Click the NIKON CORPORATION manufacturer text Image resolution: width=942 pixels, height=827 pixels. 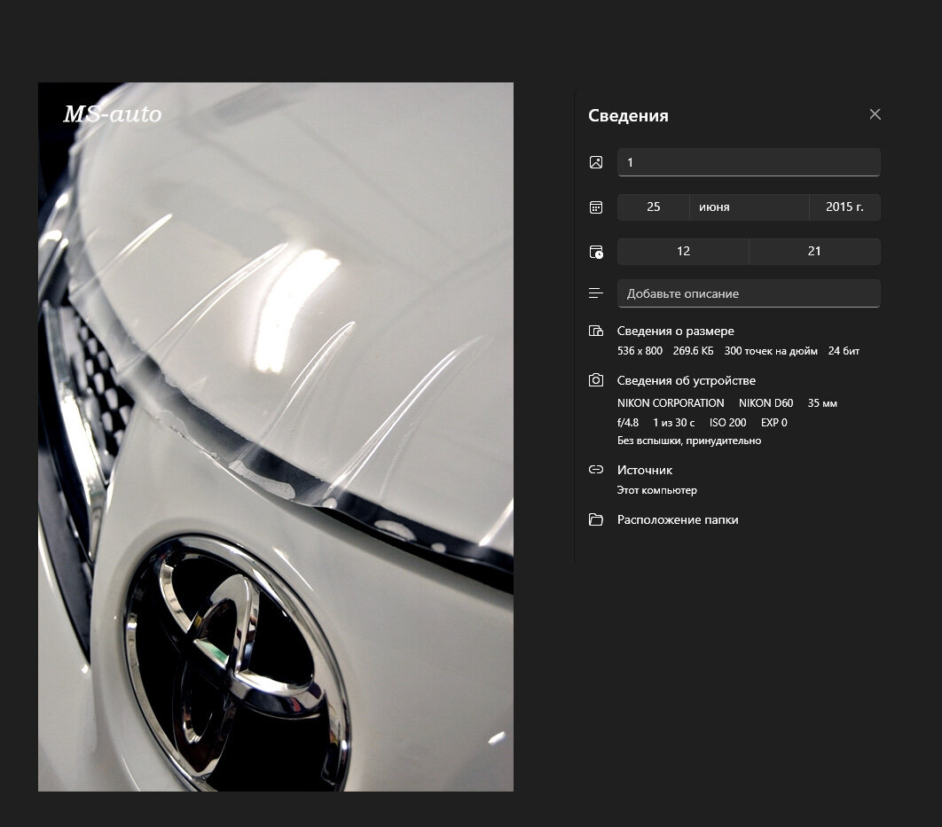671,403
